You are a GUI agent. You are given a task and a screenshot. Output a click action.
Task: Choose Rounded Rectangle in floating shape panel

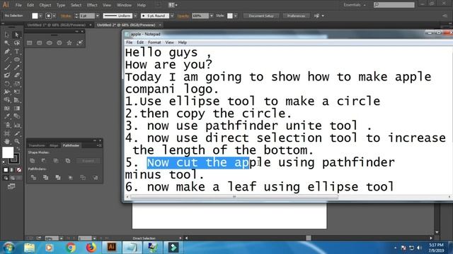point(40,43)
